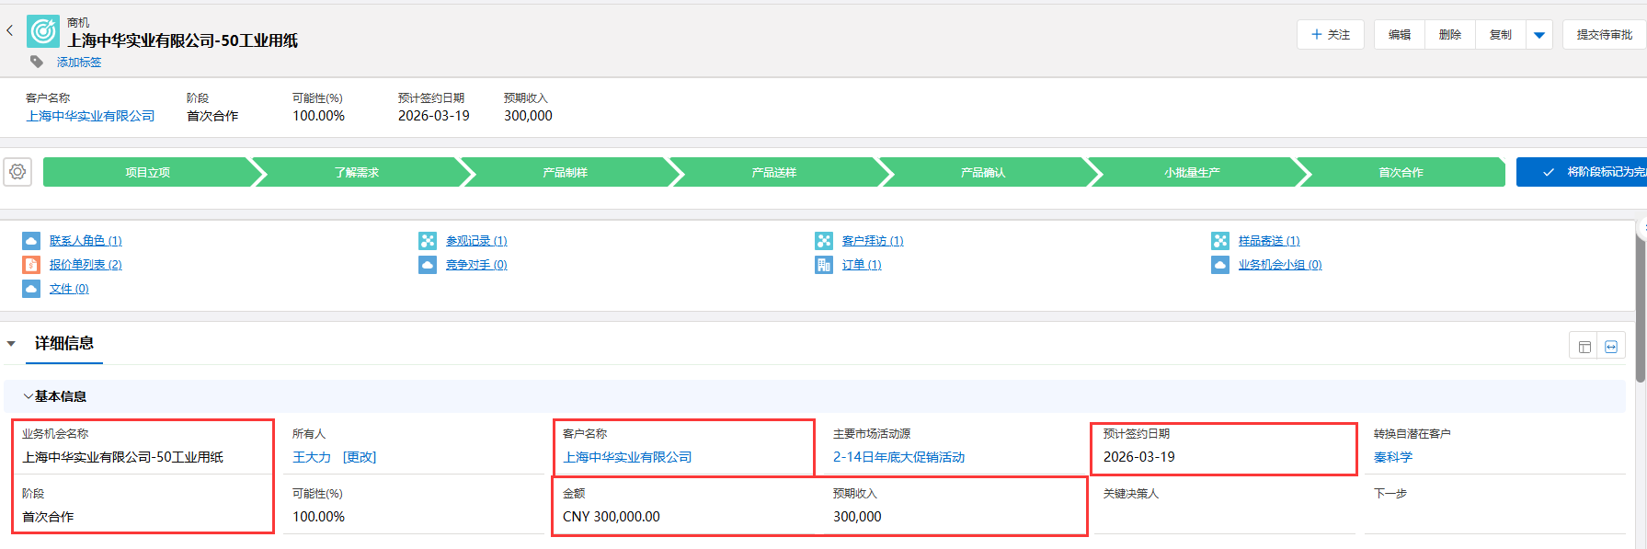This screenshot has width=1647, height=549.
Task: Click the 提交待审批 button
Action: (1604, 35)
